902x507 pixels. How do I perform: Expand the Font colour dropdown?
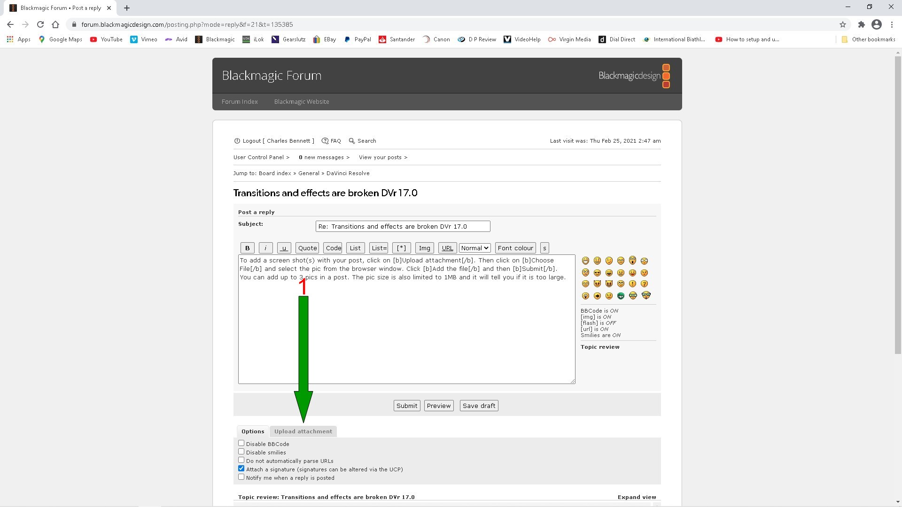point(516,247)
